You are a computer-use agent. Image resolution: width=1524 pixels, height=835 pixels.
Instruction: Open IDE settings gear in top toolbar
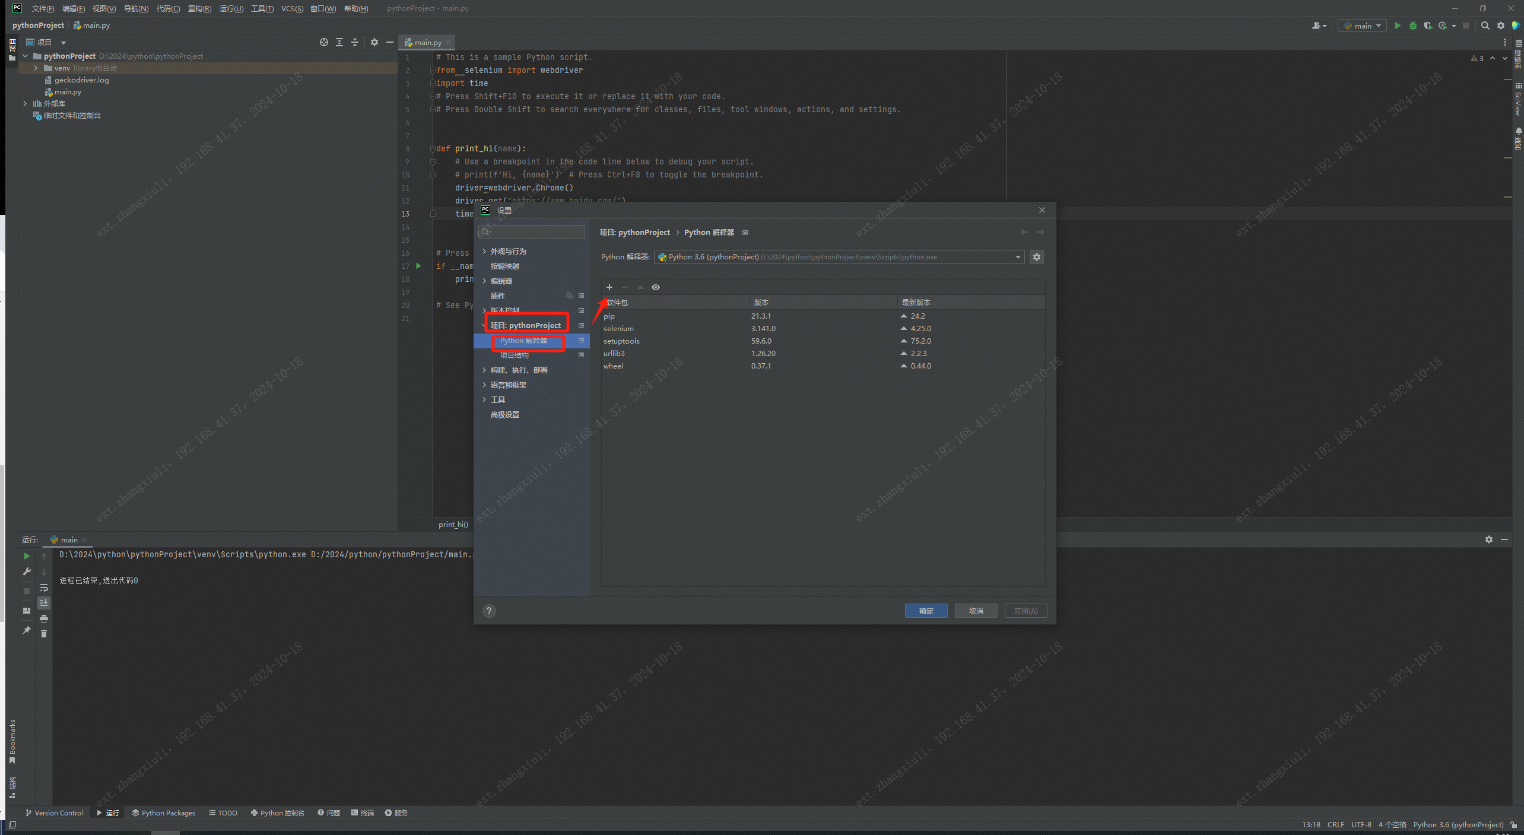point(1500,26)
